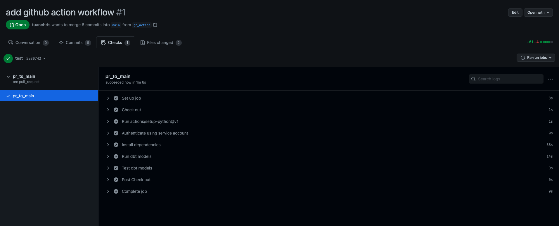Viewport: 559px width, 226px height.
Task: Click the Edit button for the PR title
Action: point(515,13)
